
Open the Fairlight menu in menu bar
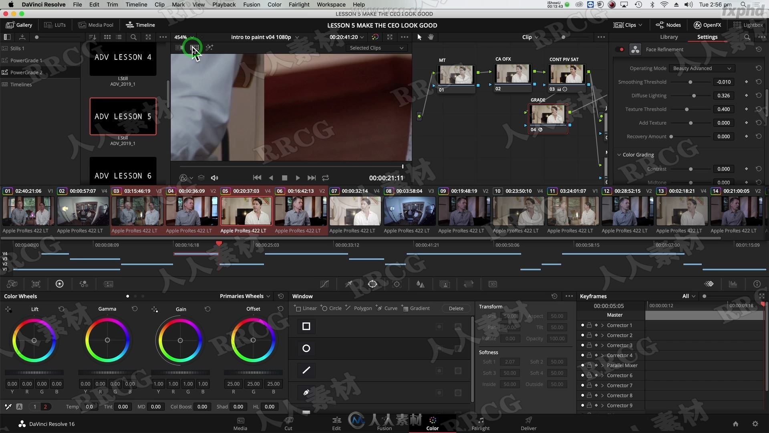coord(299,4)
